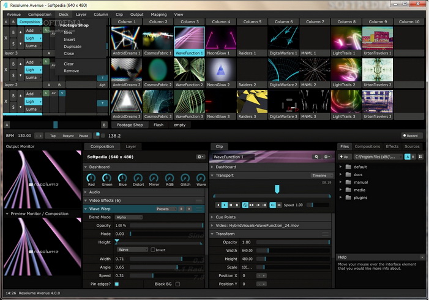Viewport: 429px width, 301px height.
Task: Click the composition X clear button at top-left
Action: coord(6,22)
